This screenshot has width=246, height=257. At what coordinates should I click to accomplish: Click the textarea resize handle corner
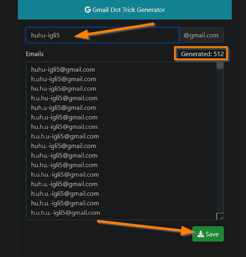pos(220,216)
